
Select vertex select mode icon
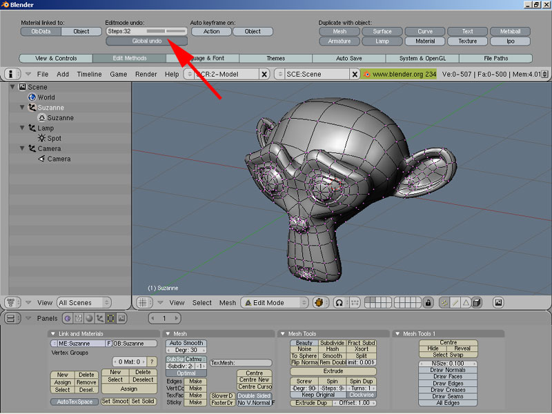pyautogui.click(x=444, y=303)
